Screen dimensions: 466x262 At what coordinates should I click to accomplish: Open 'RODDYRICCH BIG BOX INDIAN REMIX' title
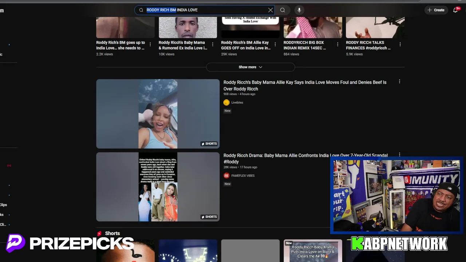(x=305, y=45)
